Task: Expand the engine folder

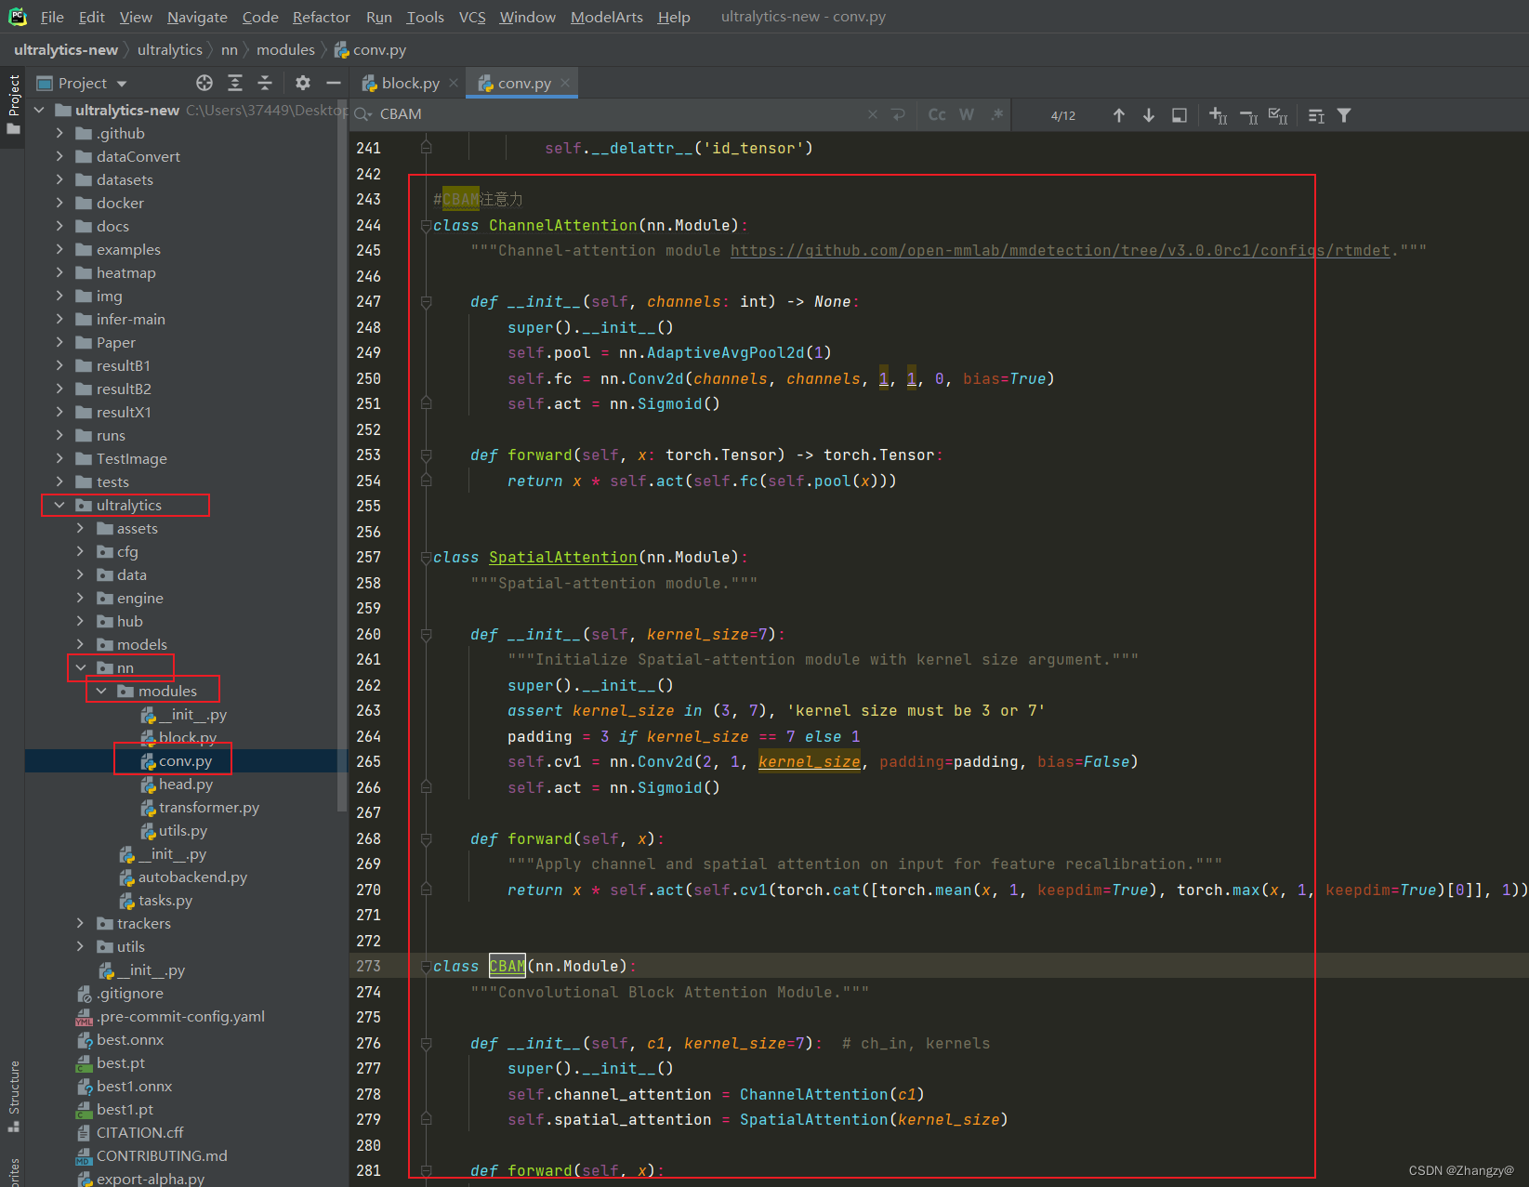Action: point(80,598)
